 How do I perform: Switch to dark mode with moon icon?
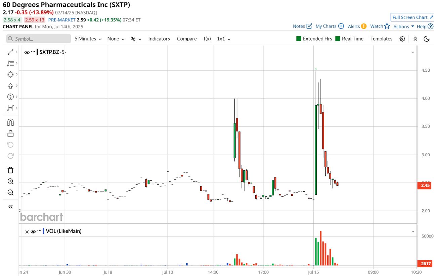coord(427,39)
